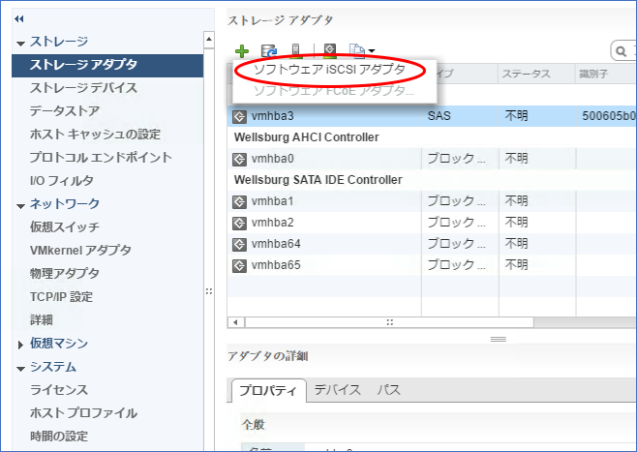Click the table horizontal scrollbar thumb
Image resolution: width=637 pixels, height=452 pixels.
pyautogui.click(x=389, y=322)
